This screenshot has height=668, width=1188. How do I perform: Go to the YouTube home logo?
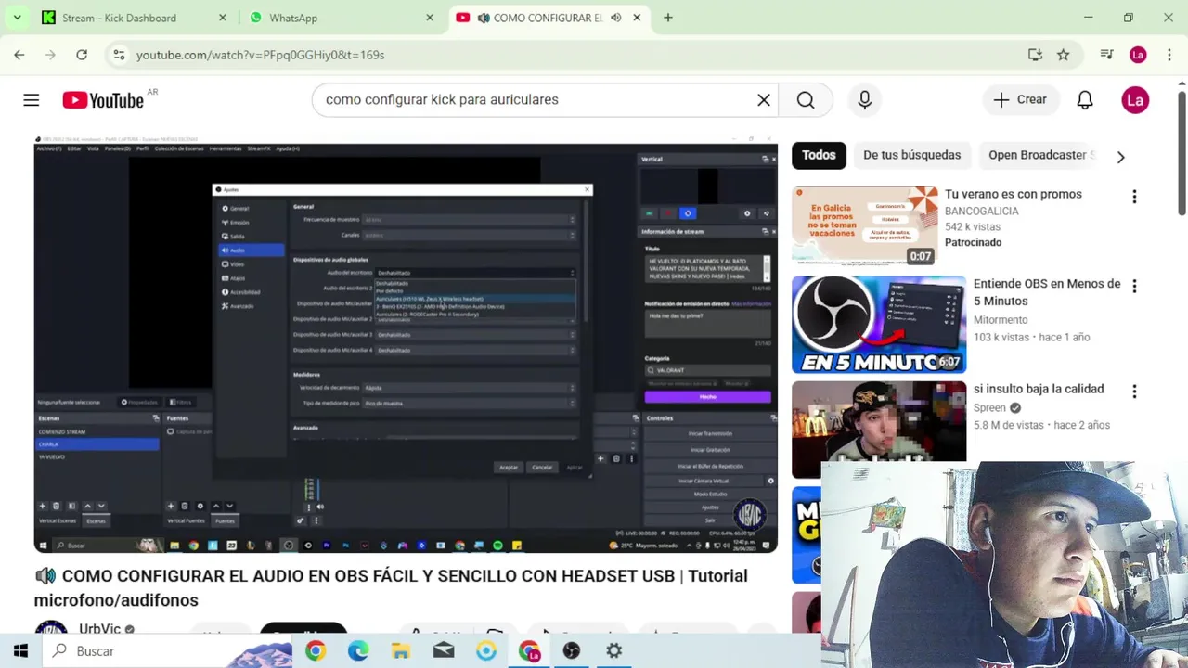(103, 100)
